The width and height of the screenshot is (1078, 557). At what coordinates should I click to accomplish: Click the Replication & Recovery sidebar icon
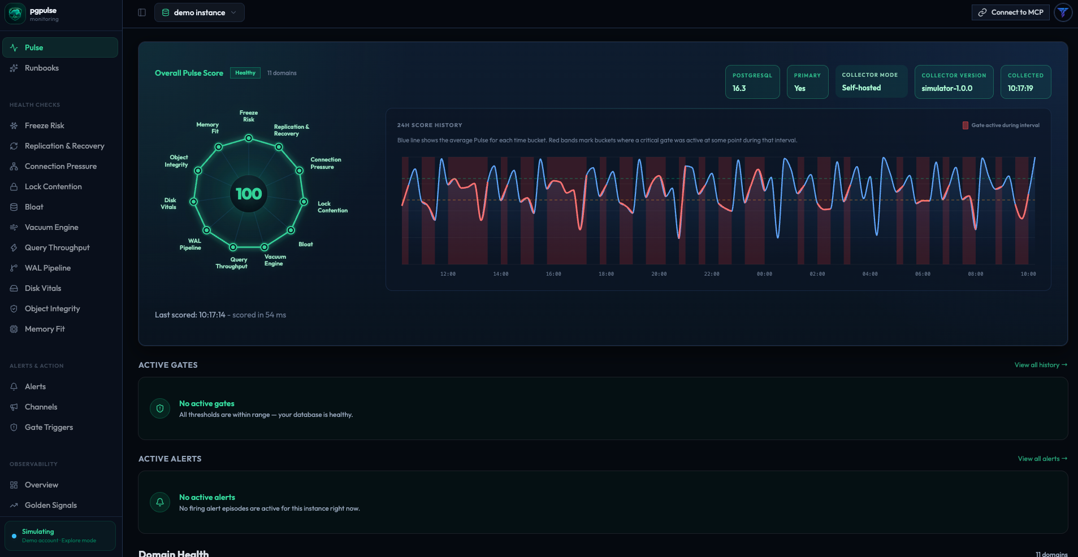[14, 146]
